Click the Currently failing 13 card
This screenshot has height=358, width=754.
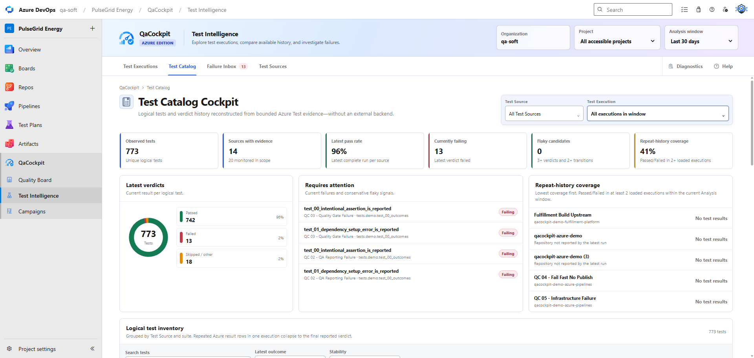tap(478, 151)
